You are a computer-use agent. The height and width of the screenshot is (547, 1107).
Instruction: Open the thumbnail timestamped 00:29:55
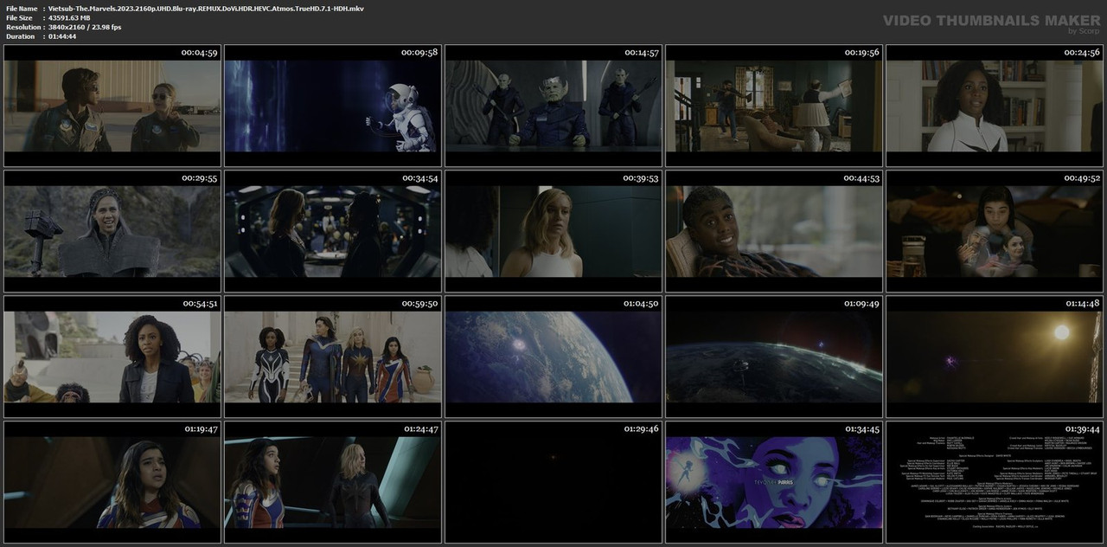[x=112, y=231]
